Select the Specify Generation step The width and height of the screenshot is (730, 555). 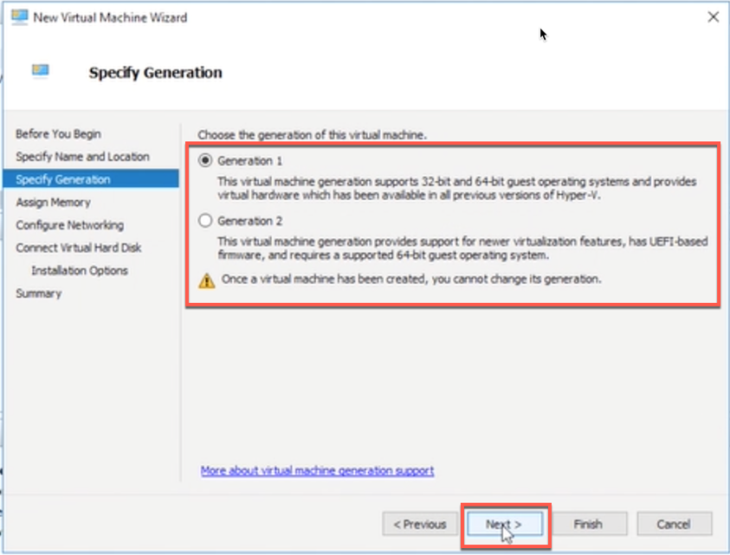[91, 179]
